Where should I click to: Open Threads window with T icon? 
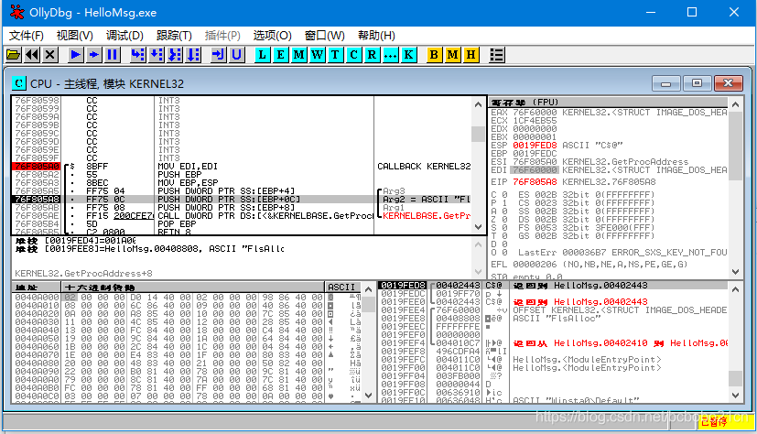tap(335, 55)
